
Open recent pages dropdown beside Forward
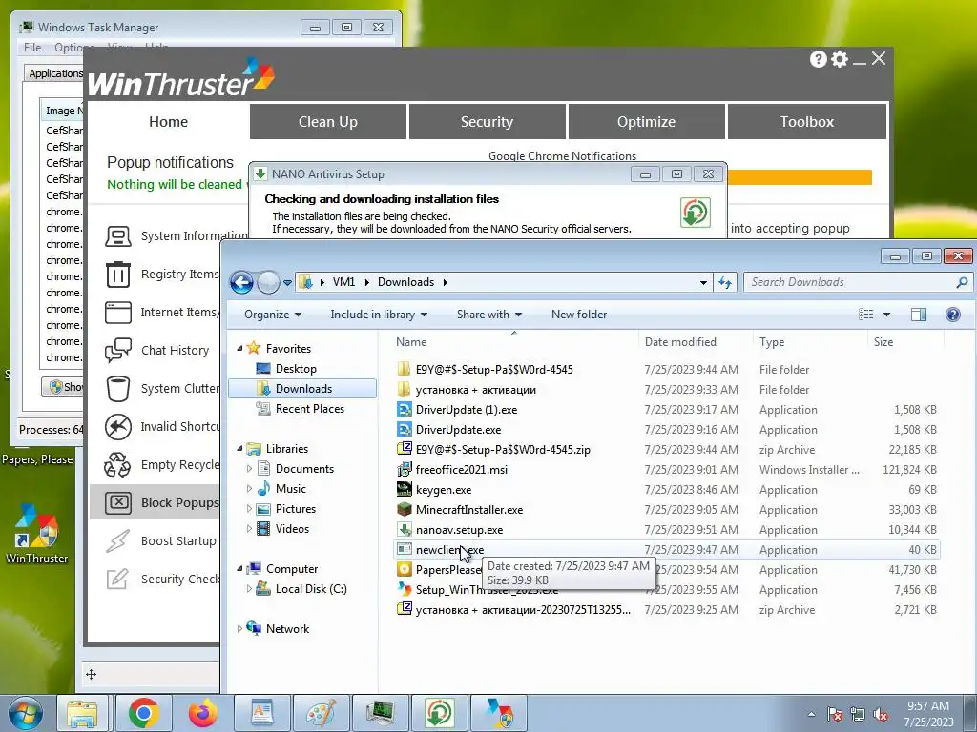point(287,282)
